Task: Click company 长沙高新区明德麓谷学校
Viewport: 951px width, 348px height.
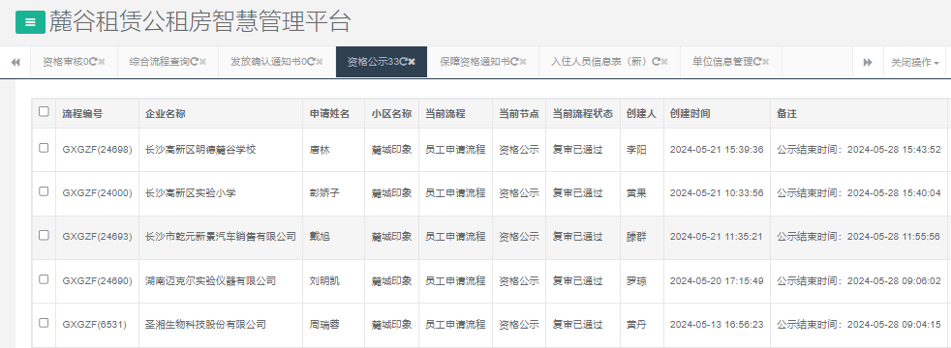Action: coord(200,150)
